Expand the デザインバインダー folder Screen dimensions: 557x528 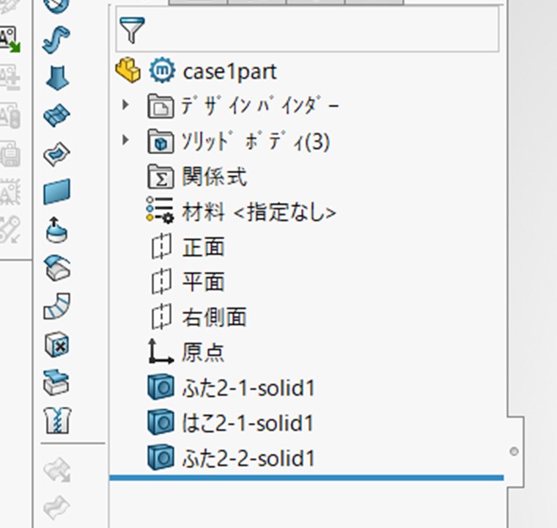click(x=125, y=105)
